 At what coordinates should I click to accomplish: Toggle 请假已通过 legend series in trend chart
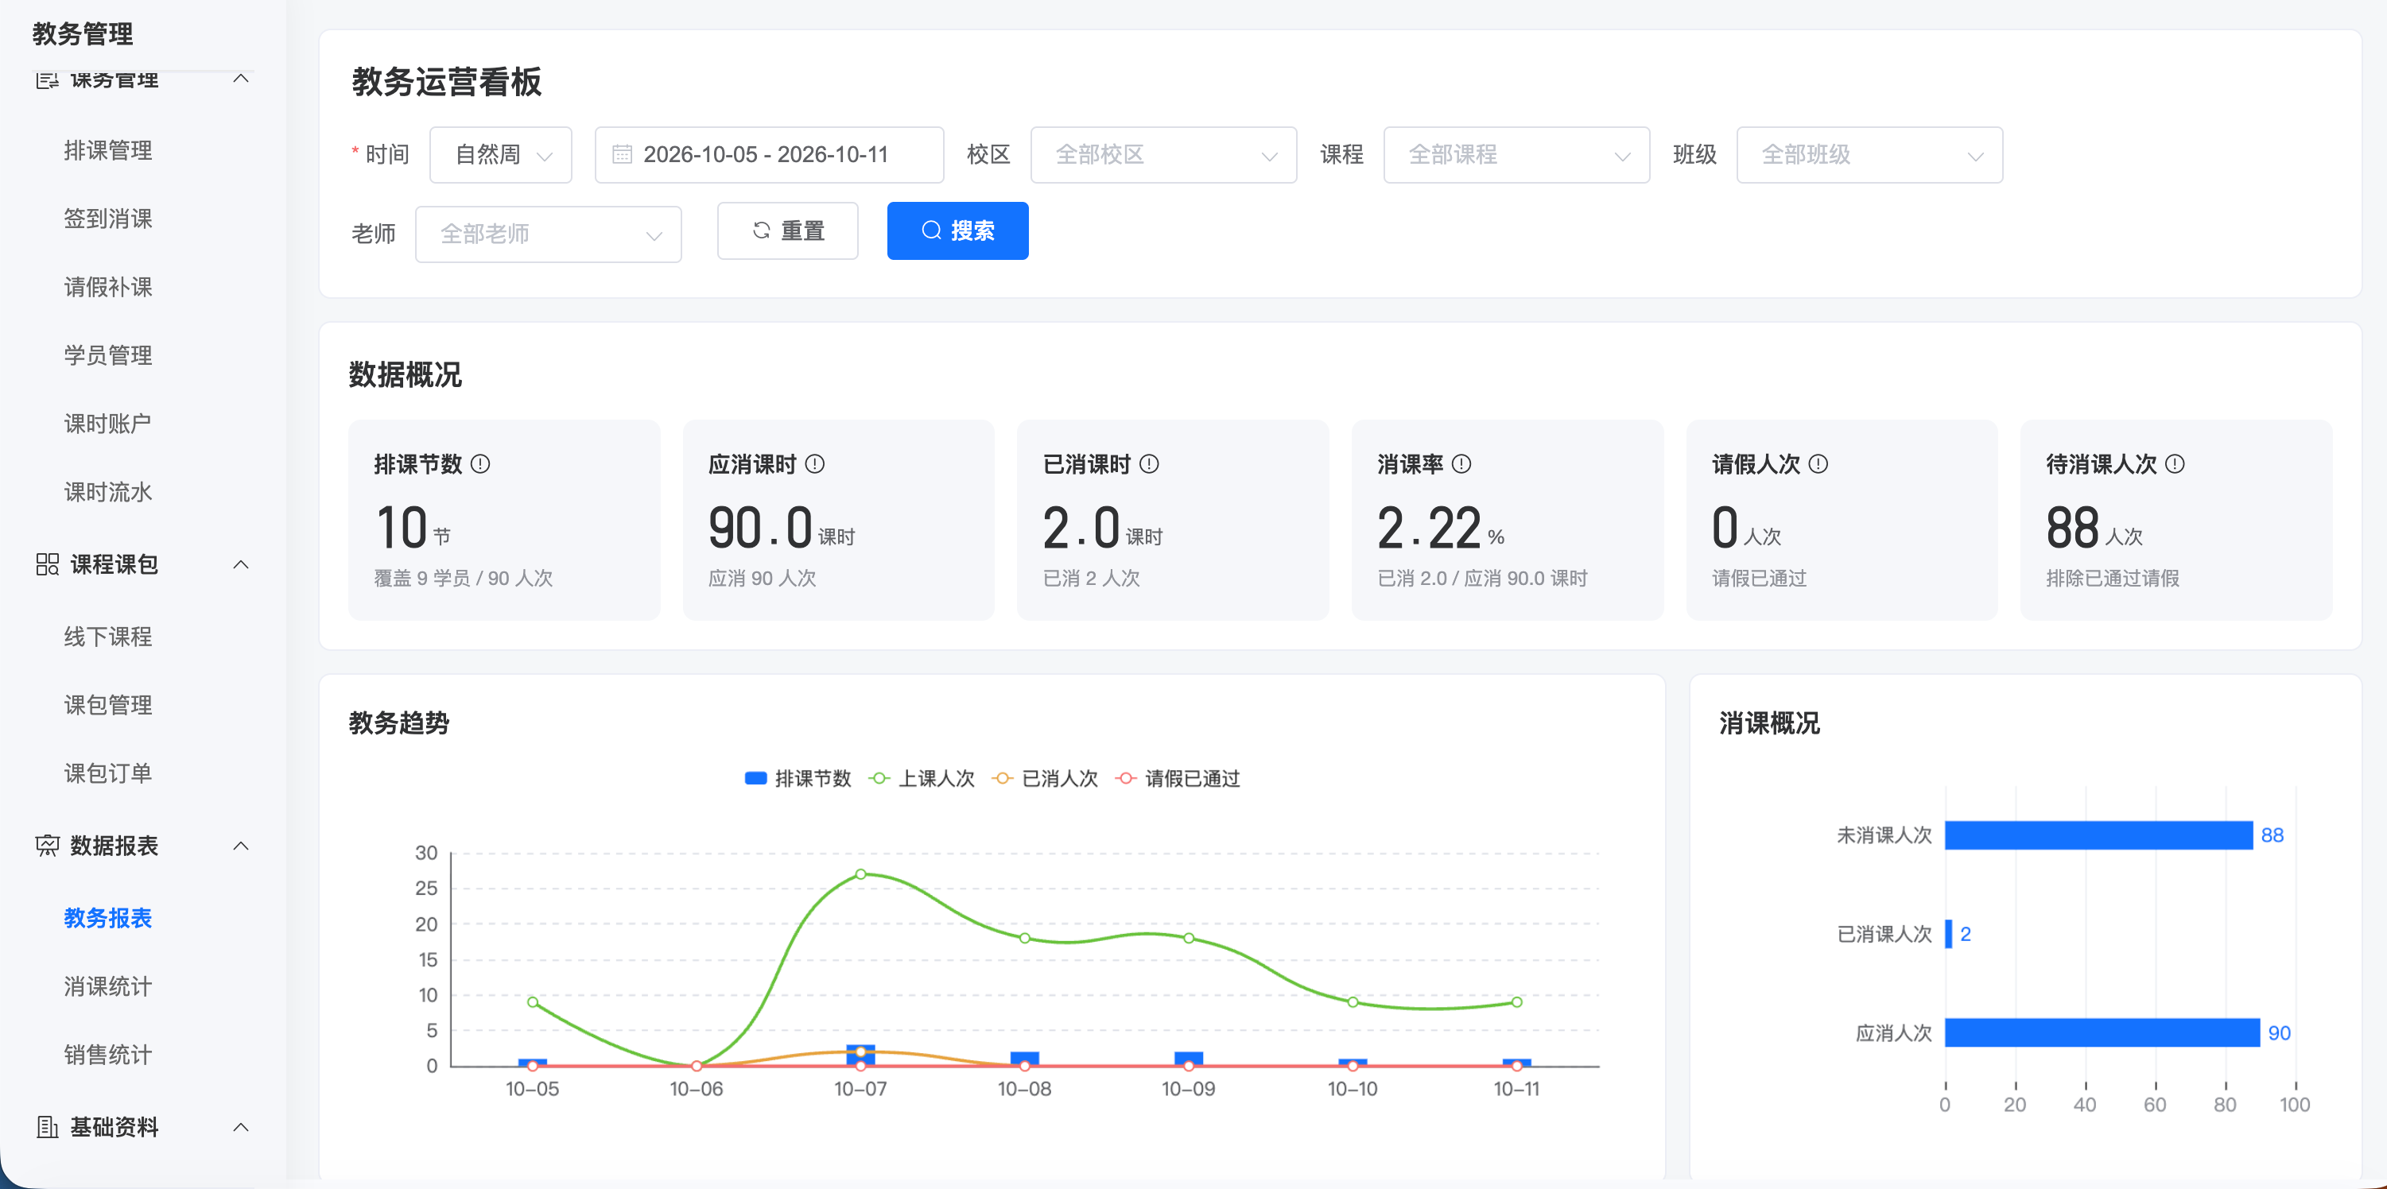point(1177,779)
